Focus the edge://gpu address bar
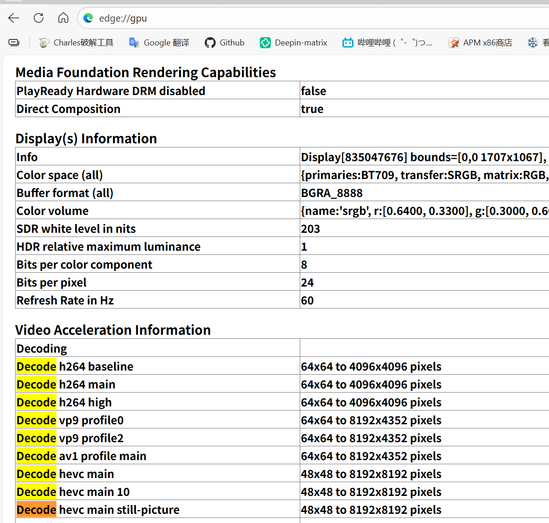Viewport: 549px width, 523px height. click(275, 18)
